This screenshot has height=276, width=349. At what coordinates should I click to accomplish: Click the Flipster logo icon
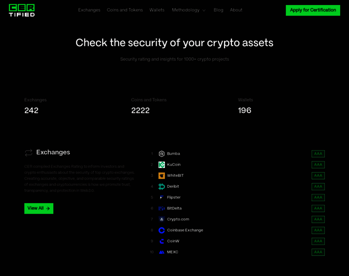(x=162, y=197)
